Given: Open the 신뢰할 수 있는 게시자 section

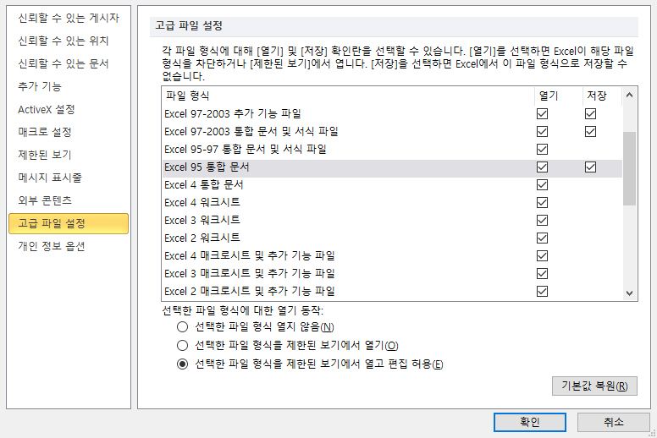Looking at the screenshot, I should (x=69, y=18).
